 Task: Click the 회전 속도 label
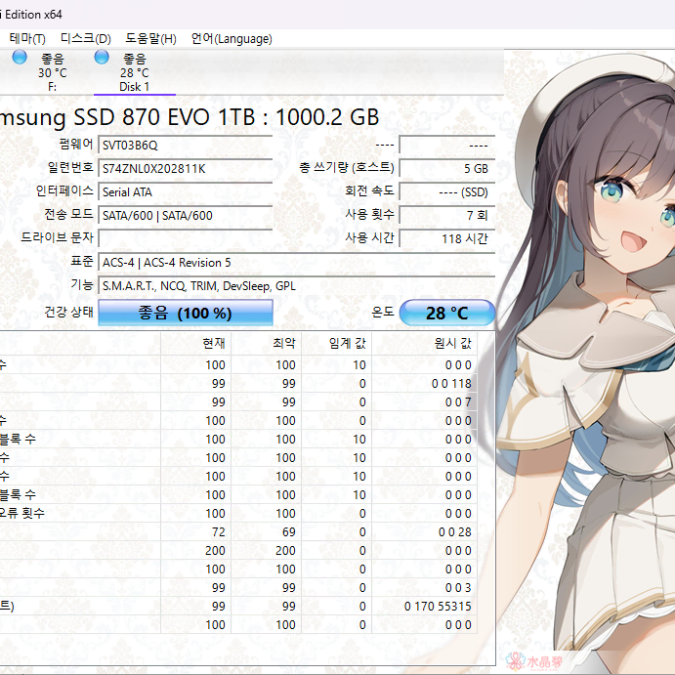pos(369,190)
